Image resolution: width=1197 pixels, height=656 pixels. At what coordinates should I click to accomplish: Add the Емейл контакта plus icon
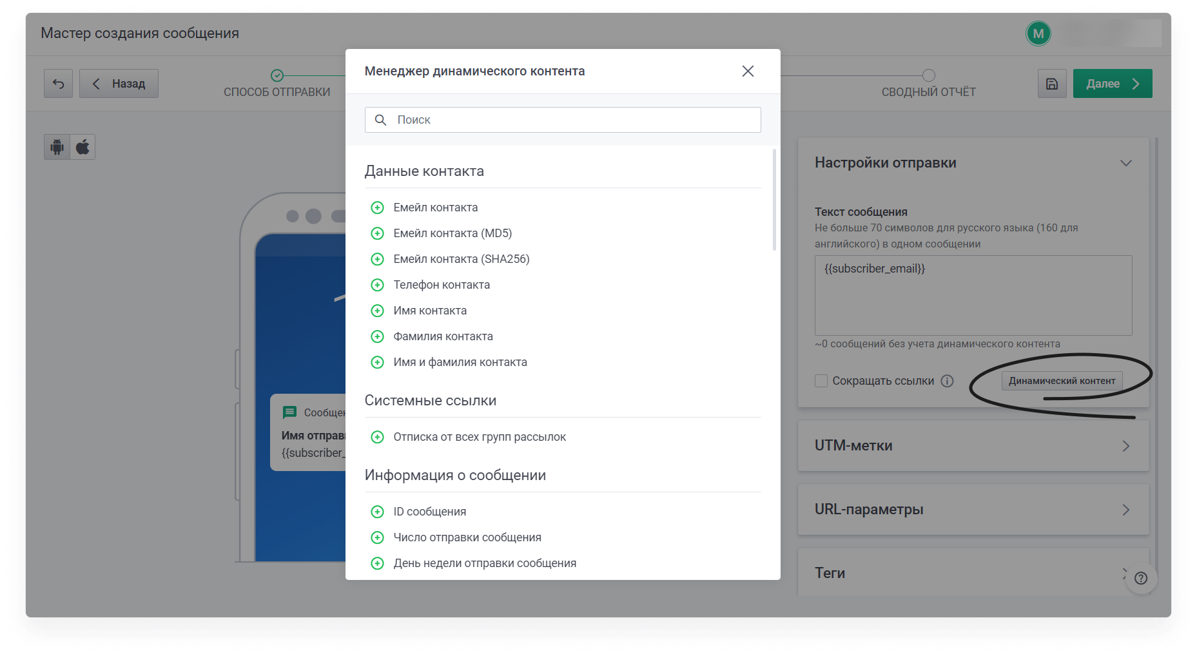point(378,207)
